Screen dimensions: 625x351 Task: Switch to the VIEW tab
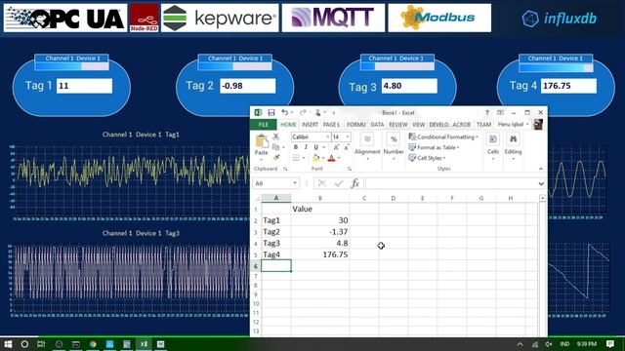point(418,125)
